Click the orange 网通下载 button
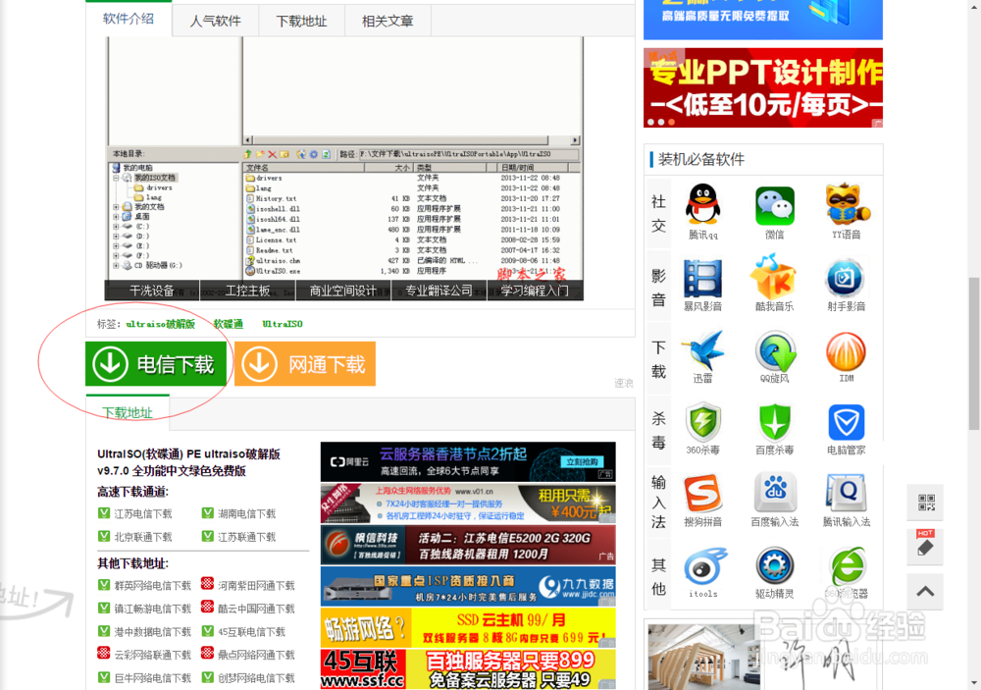The width and height of the screenshot is (981, 690). point(305,364)
